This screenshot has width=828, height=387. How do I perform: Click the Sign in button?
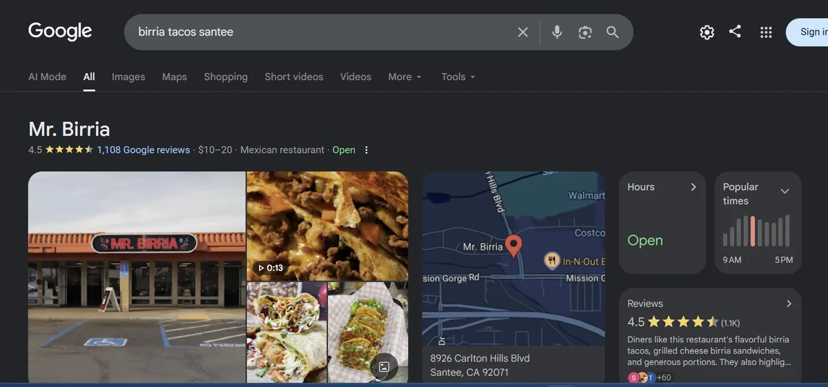[x=807, y=32]
